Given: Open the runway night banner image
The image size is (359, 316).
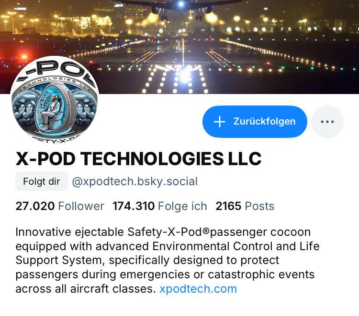Looking at the screenshot, I should (179, 47).
